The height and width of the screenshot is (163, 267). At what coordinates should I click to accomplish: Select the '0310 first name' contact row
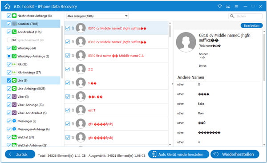coord(116,55)
